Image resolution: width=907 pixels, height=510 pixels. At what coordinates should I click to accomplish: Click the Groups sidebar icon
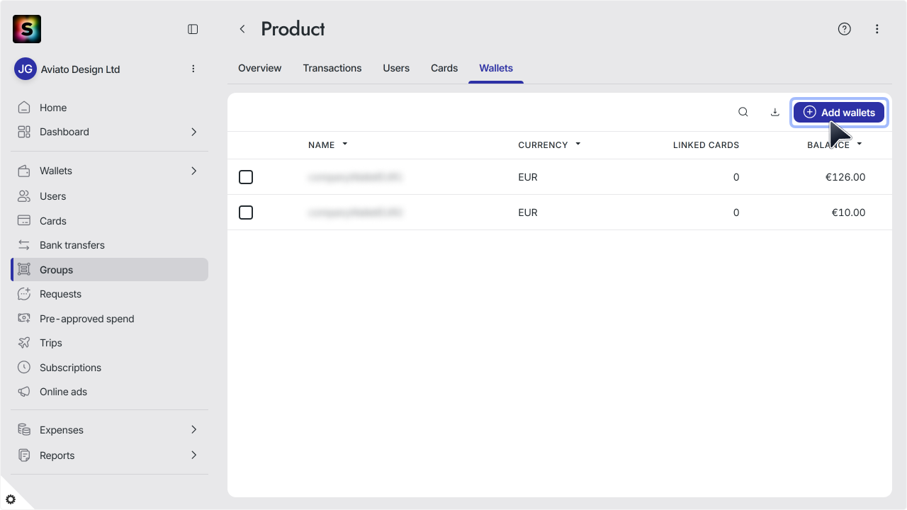(x=24, y=270)
